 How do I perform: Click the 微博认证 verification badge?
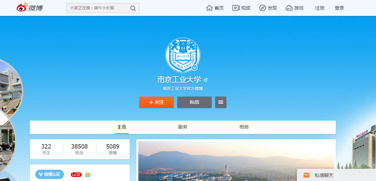click(50, 174)
